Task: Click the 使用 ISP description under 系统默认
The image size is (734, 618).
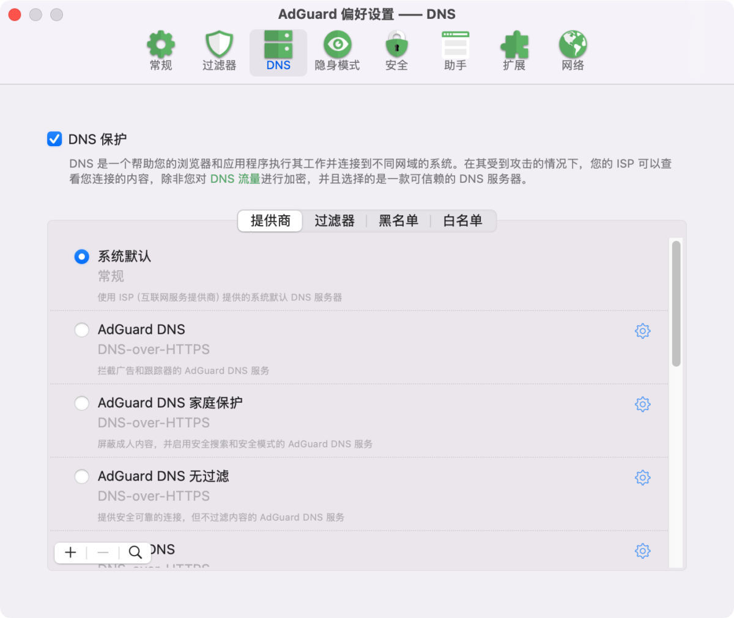Action: pos(220,297)
